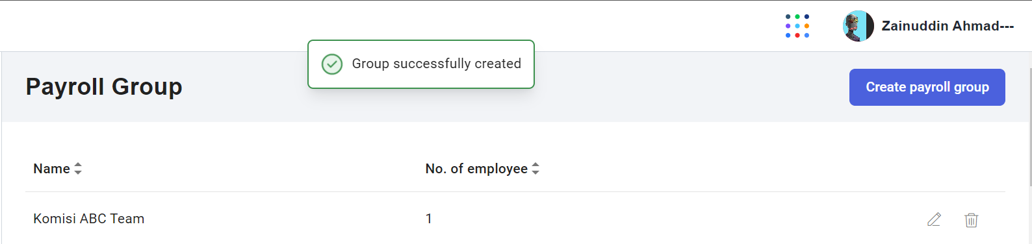Click the Payroll Group page heading
The image size is (1032, 244).
(x=104, y=86)
